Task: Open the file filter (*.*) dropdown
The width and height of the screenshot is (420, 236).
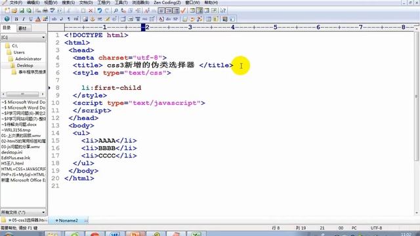Action: point(43,212)
